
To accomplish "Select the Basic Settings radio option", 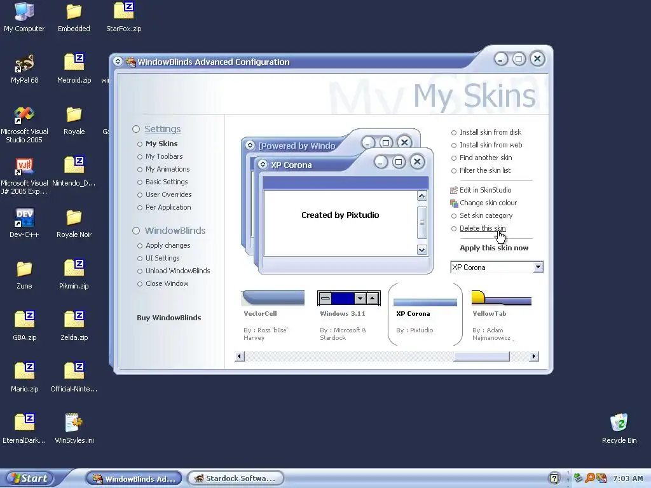I will [x=140, y=182].
